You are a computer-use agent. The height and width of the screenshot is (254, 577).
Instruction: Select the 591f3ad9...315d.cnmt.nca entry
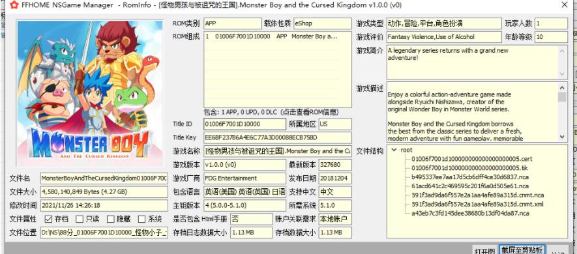pyautogui.click(x=478, y=195)
